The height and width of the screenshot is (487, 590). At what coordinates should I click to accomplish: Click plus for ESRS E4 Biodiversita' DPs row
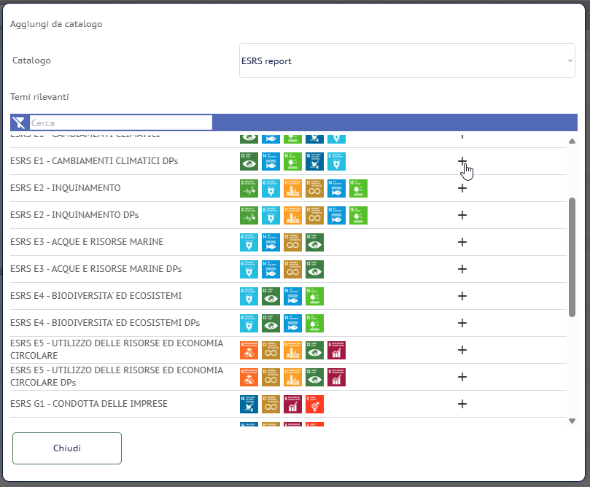click(462, 323)
